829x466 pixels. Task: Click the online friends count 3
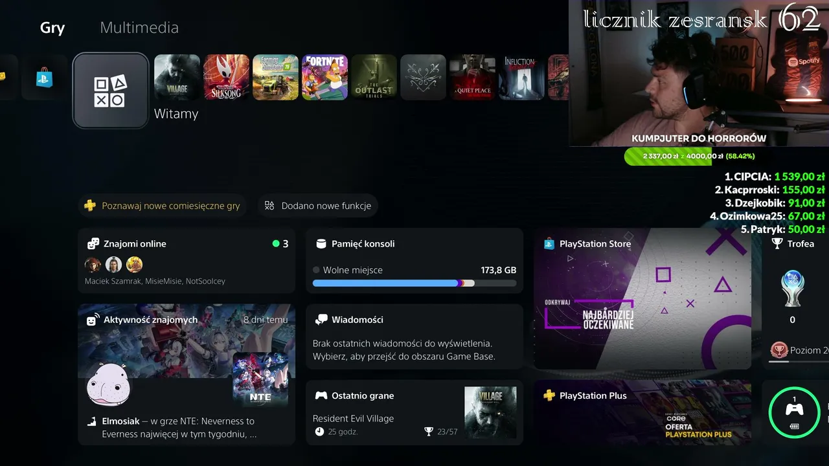point(286,244)
